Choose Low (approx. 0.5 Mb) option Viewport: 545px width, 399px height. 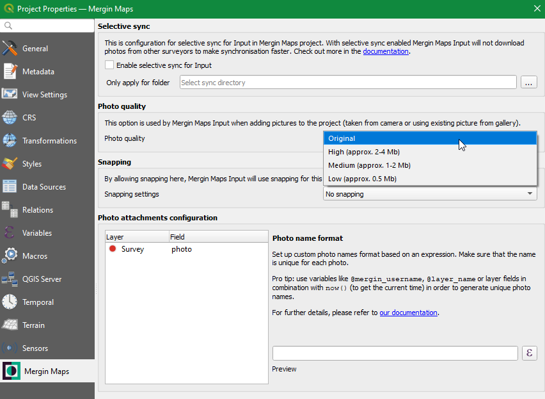[x=430, y=179]
